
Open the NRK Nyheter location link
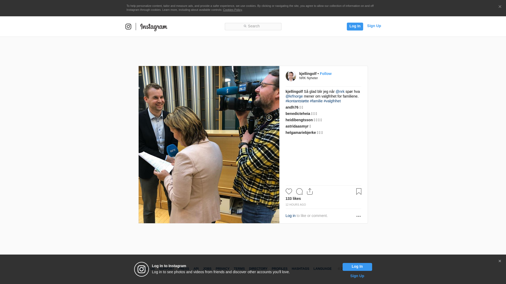point(308,78)
